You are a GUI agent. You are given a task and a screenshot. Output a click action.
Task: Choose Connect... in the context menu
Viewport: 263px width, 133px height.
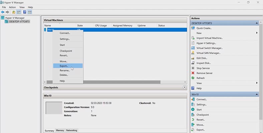(68, 33)
